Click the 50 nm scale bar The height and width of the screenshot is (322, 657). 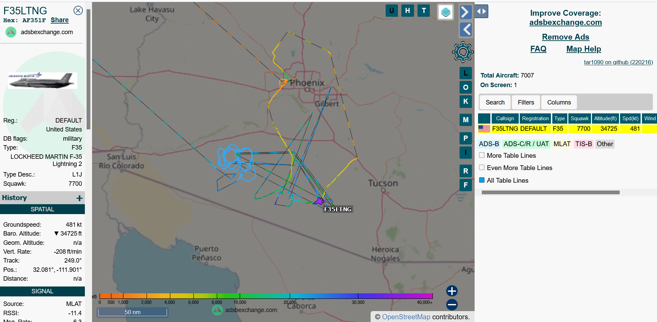[132, 312]
